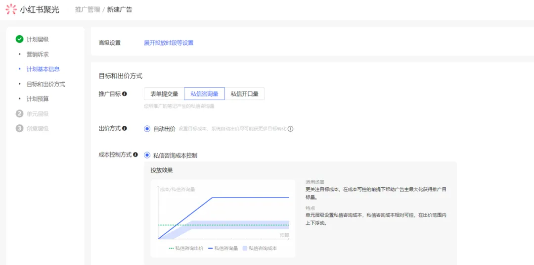The height and width of the screenshot is (265, 534).
Task: Expand 展开投放时段等设置 link
Action: point(169,43)
